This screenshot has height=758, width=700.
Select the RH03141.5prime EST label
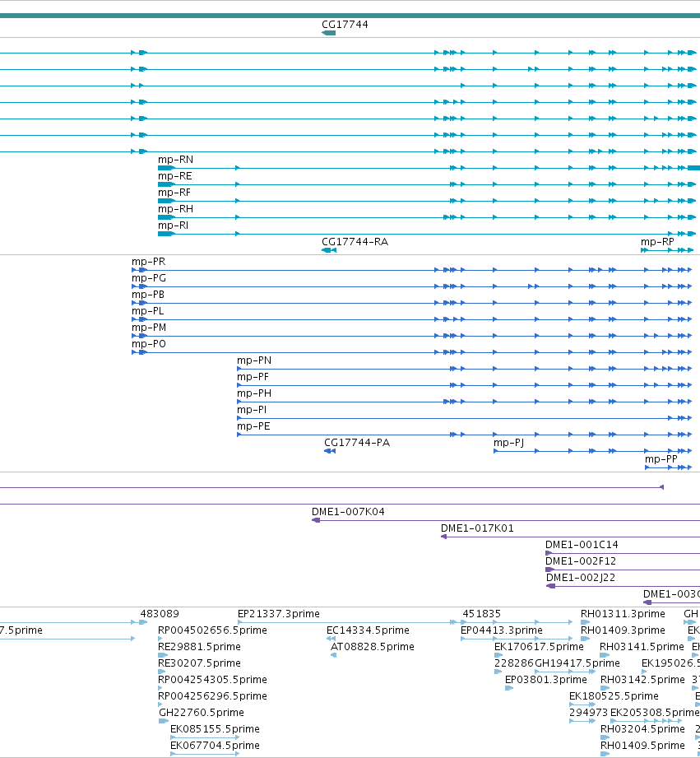click(642, 646)
